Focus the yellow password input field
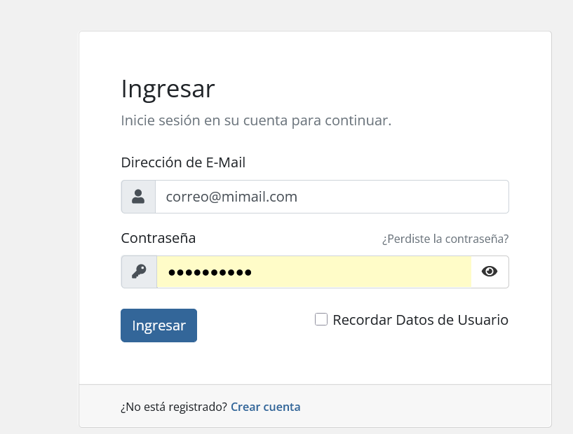This screenshot has width=573, height=434. point(314,272)
